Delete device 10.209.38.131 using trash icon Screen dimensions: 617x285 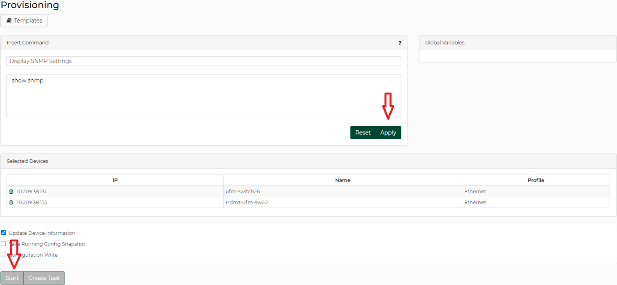11,192
